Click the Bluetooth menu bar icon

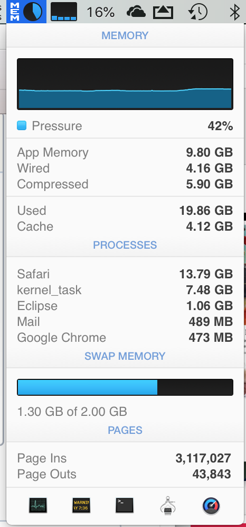pyautogui.click(x=234, y=12)
